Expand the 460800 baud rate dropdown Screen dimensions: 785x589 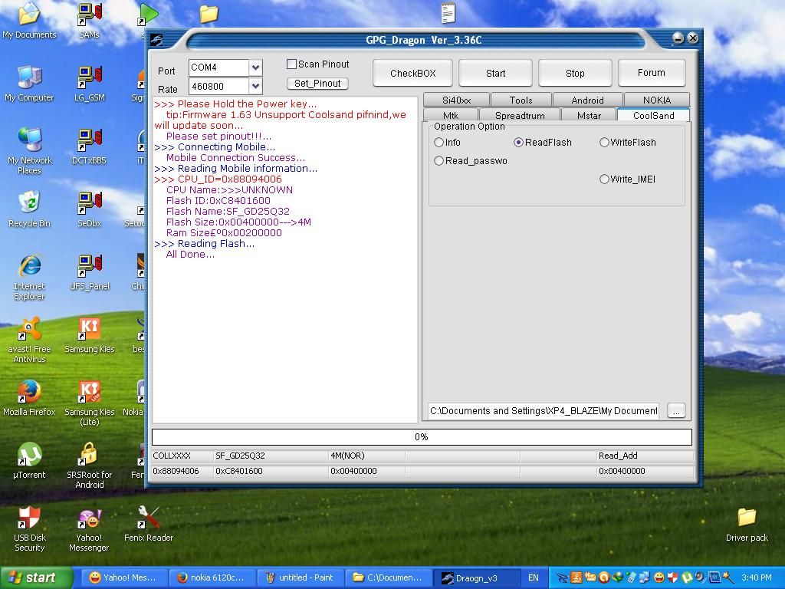[x=255, y=87]
